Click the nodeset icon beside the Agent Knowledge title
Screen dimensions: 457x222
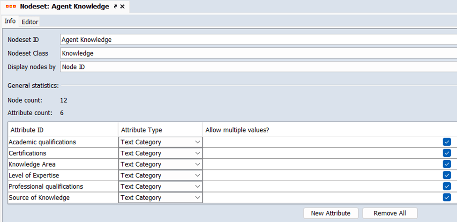click(x=10, y=7)
